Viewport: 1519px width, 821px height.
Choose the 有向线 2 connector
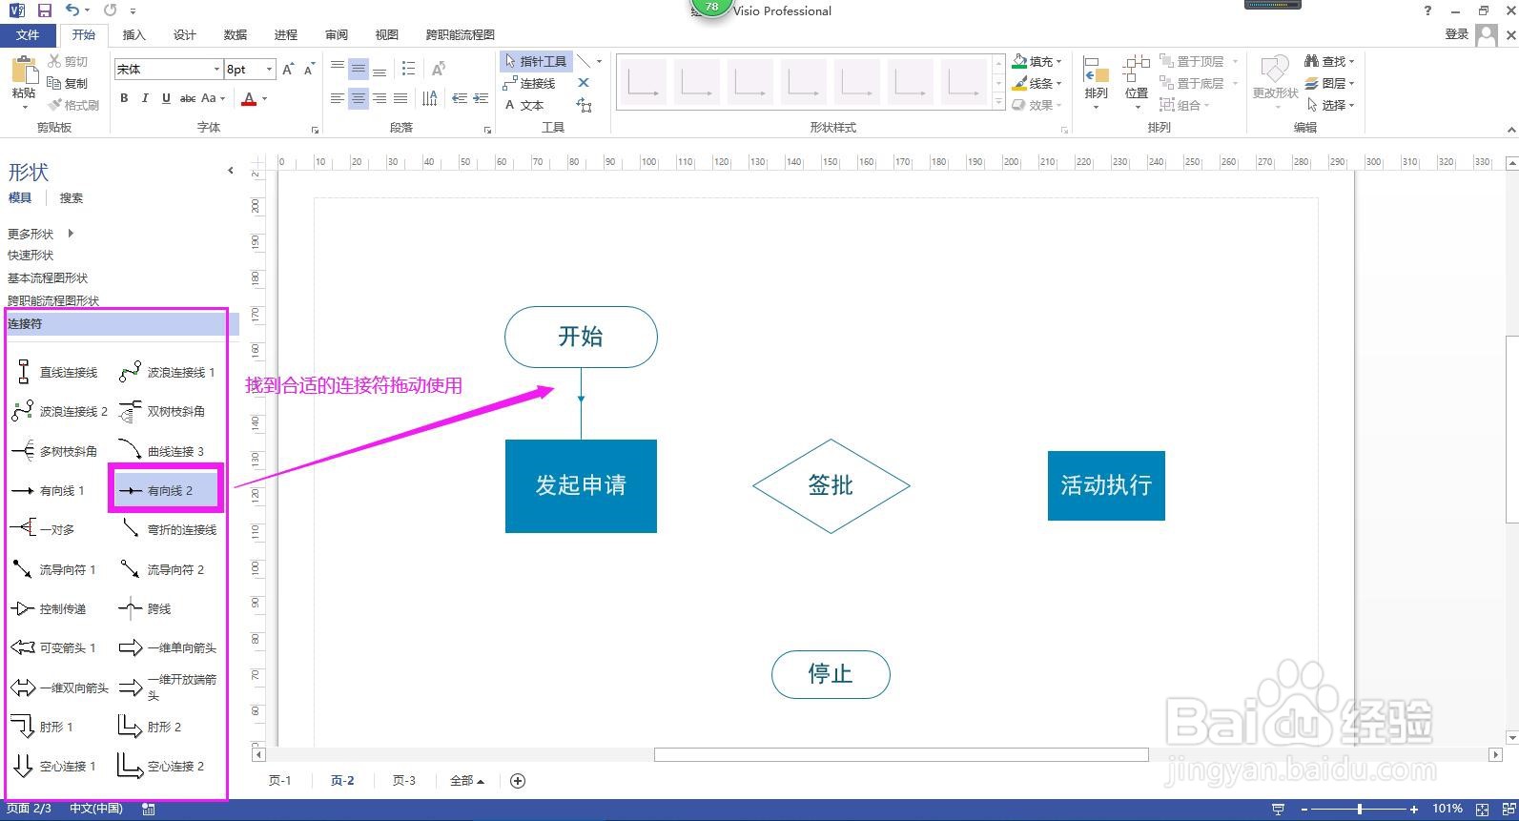pos(166,490)
